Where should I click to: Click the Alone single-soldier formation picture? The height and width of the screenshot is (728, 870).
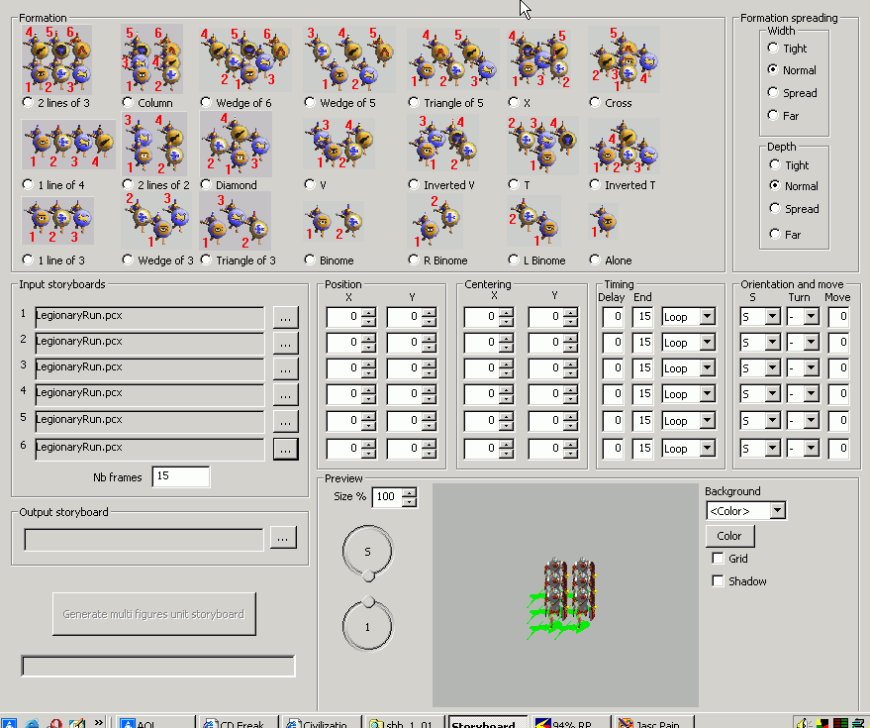604,222
